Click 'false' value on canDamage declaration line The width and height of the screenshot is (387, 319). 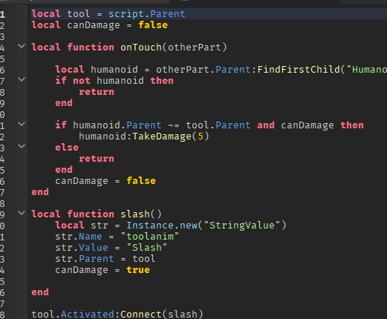[x=153, y=25]
